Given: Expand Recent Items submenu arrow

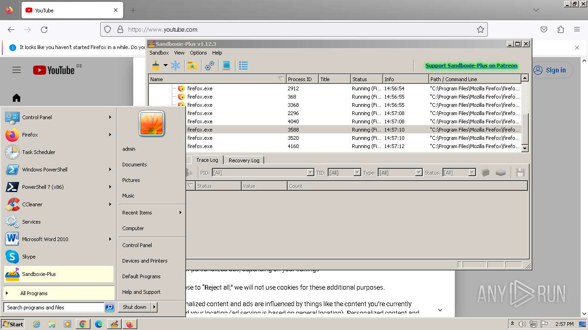Looking at the screenshot, I should [181, 213].
